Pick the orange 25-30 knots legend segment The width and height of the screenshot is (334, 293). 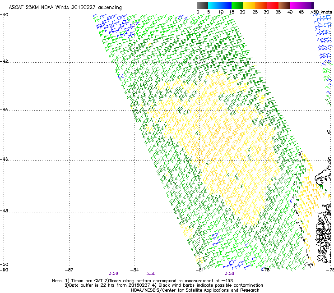click(x=261, y=5)
